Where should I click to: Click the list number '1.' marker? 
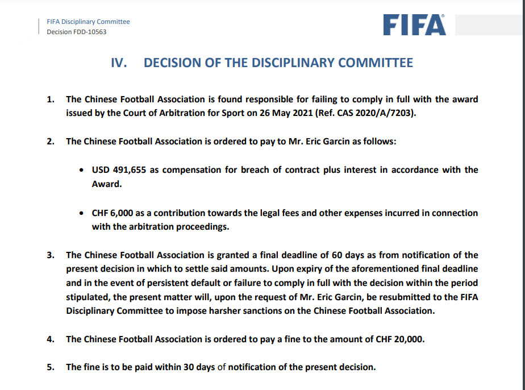pyautogui.click(x=51, y=99)
